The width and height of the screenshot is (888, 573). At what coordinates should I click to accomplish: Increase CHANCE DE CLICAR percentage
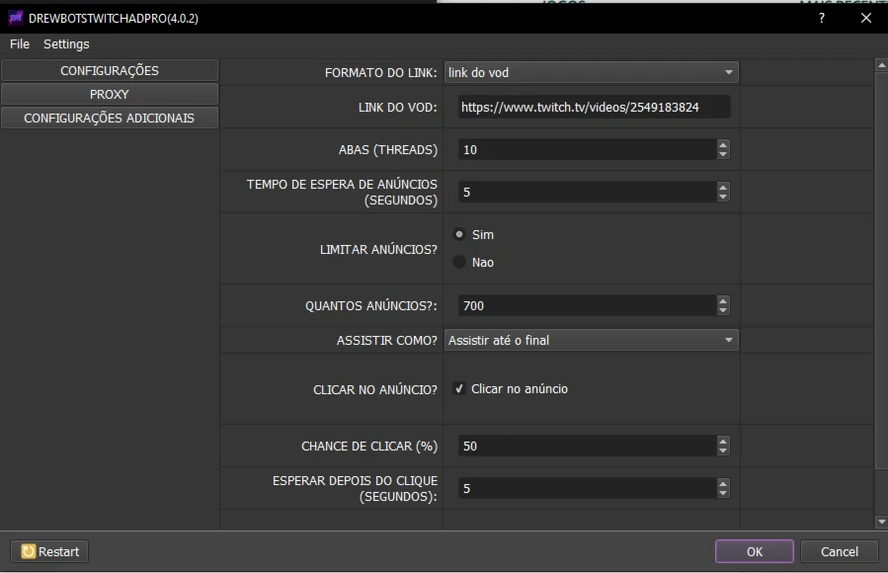click(x=723, y=441)
